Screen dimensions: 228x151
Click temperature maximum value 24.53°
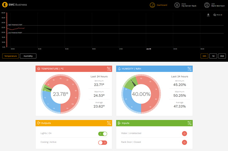click(99, 95)
